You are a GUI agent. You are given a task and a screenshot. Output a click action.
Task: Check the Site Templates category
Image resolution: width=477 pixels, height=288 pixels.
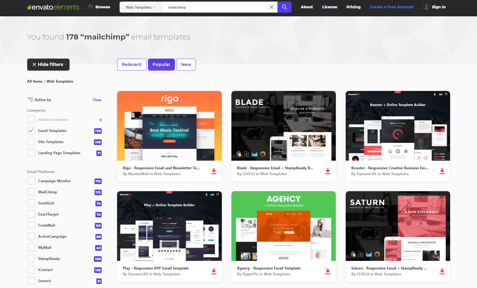click(31, 142)
